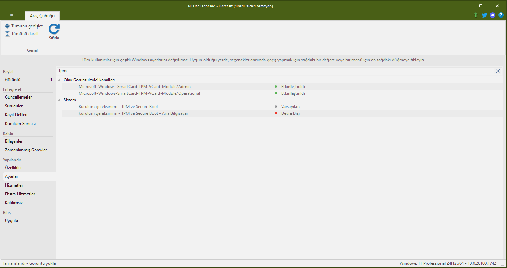Click the Olay Görüntüleyici kanalları group label
Image resolution: width=507 pixels, height=268 pixels.
tap(89, 80)
